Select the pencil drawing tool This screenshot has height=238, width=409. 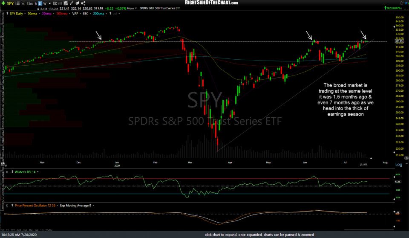coord(72,3)
